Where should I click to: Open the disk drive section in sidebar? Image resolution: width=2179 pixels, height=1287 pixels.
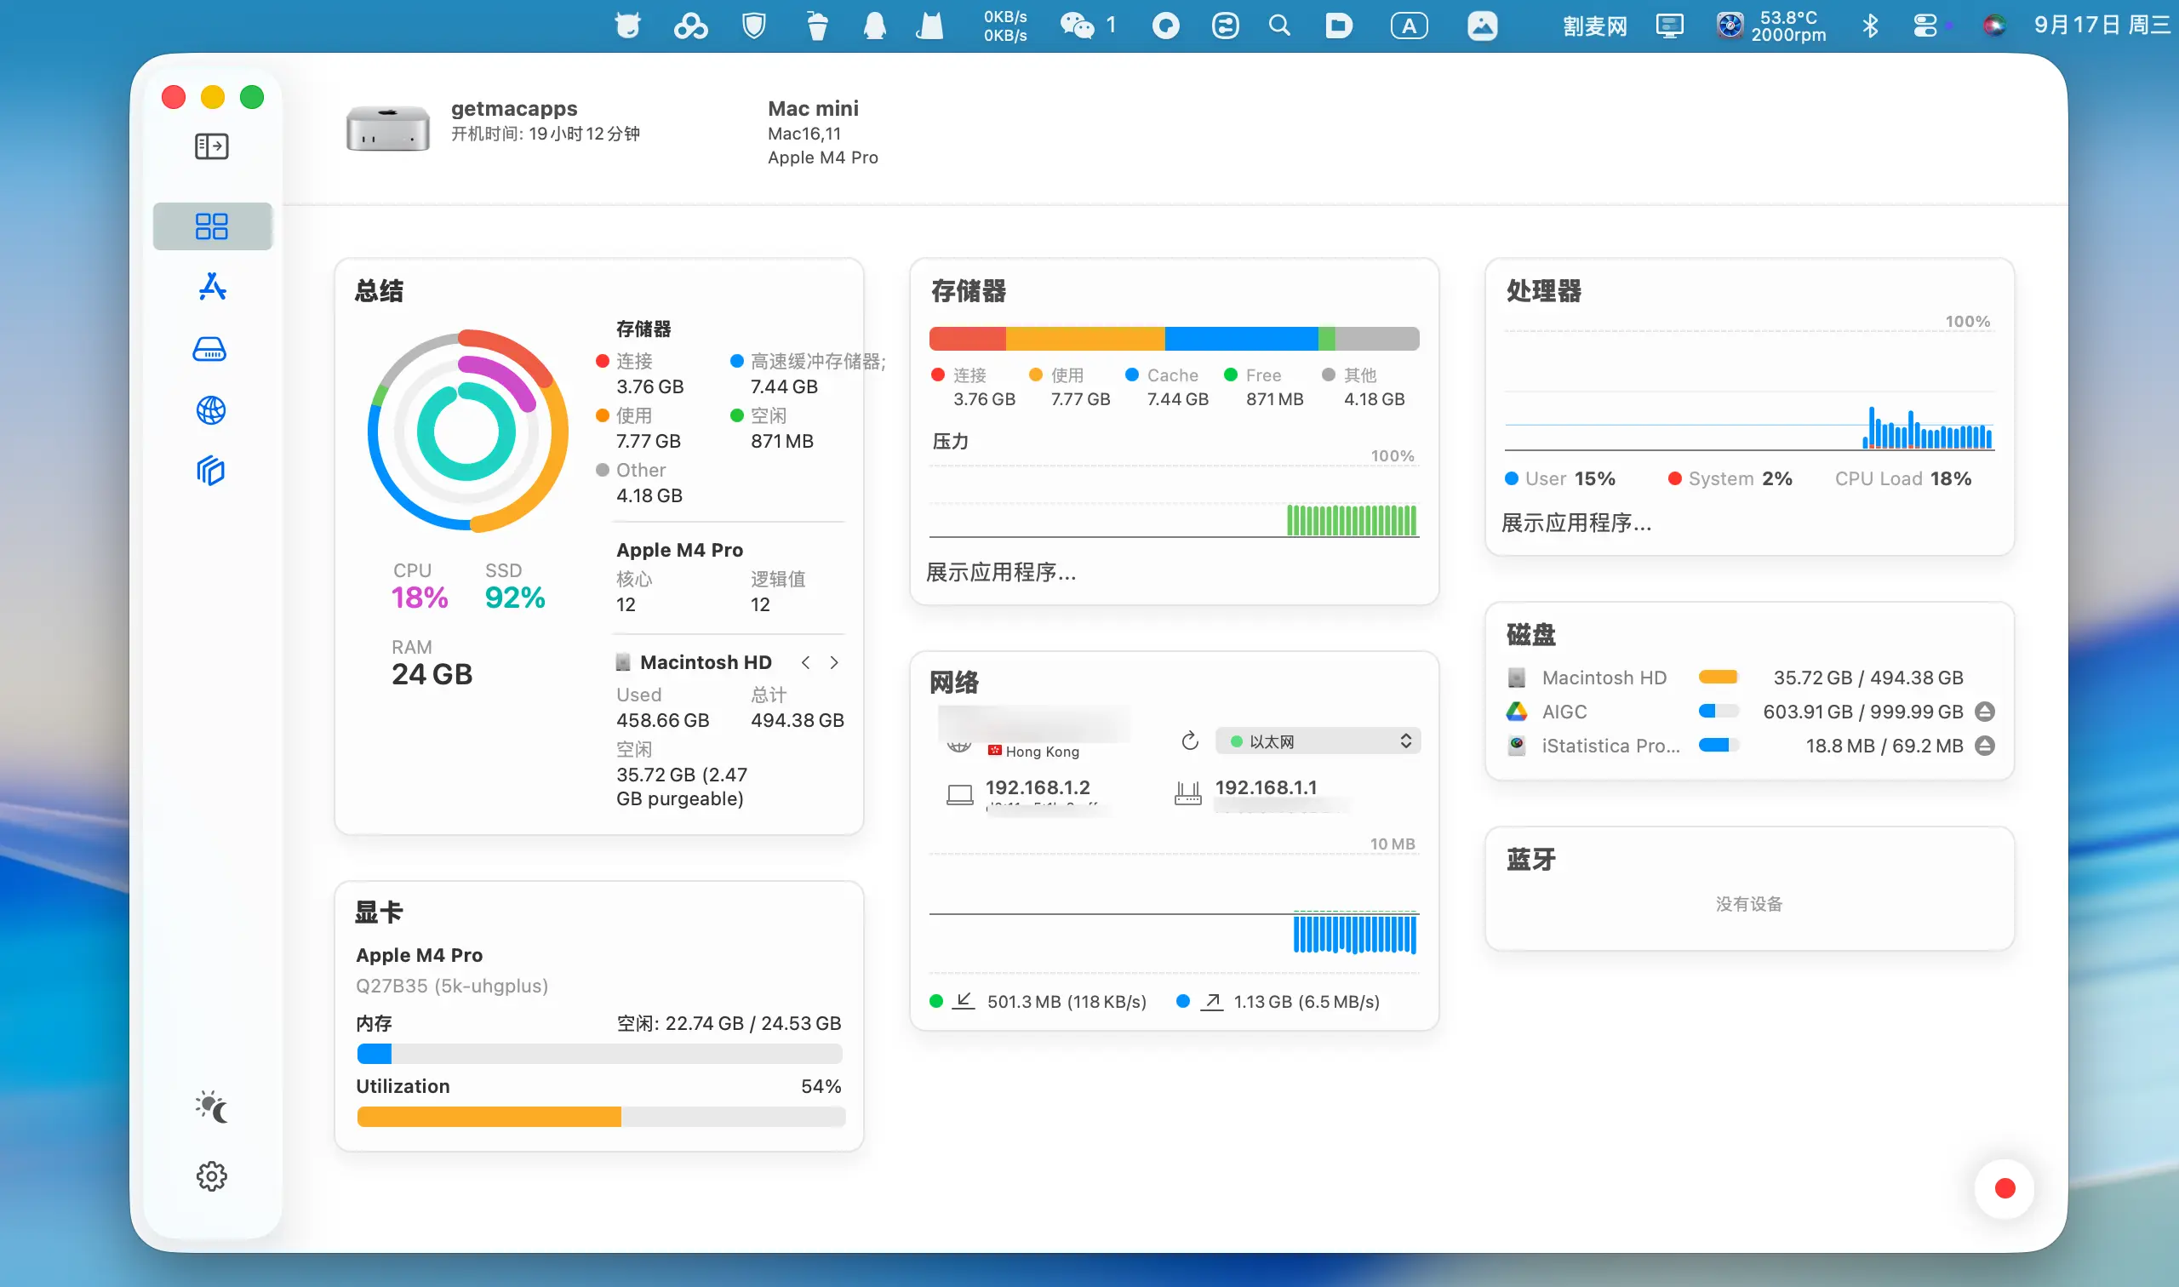pyautogui.click(x=210, y=350)
